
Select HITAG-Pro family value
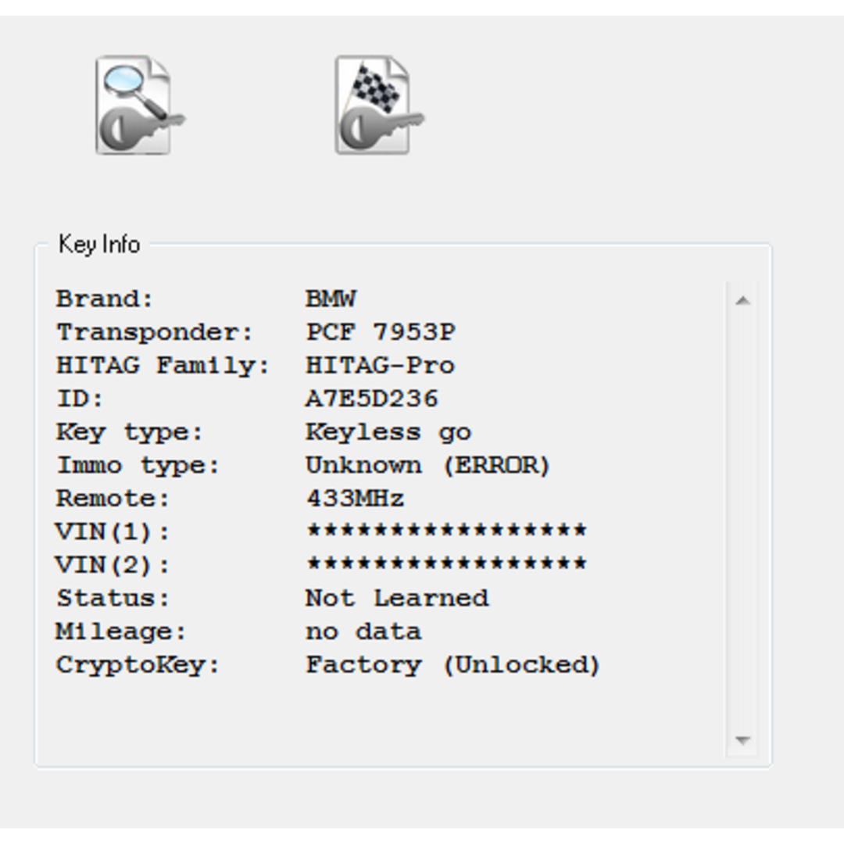click(x=380, y=366)
